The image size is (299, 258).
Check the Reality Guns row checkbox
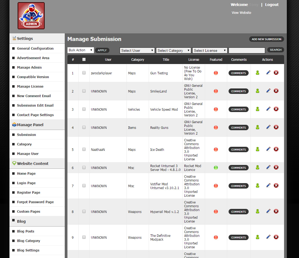84,127
